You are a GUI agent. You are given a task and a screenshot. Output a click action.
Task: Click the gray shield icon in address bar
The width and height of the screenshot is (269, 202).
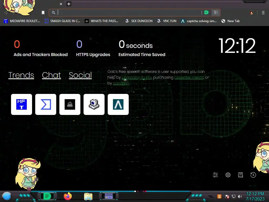[216, 12]
